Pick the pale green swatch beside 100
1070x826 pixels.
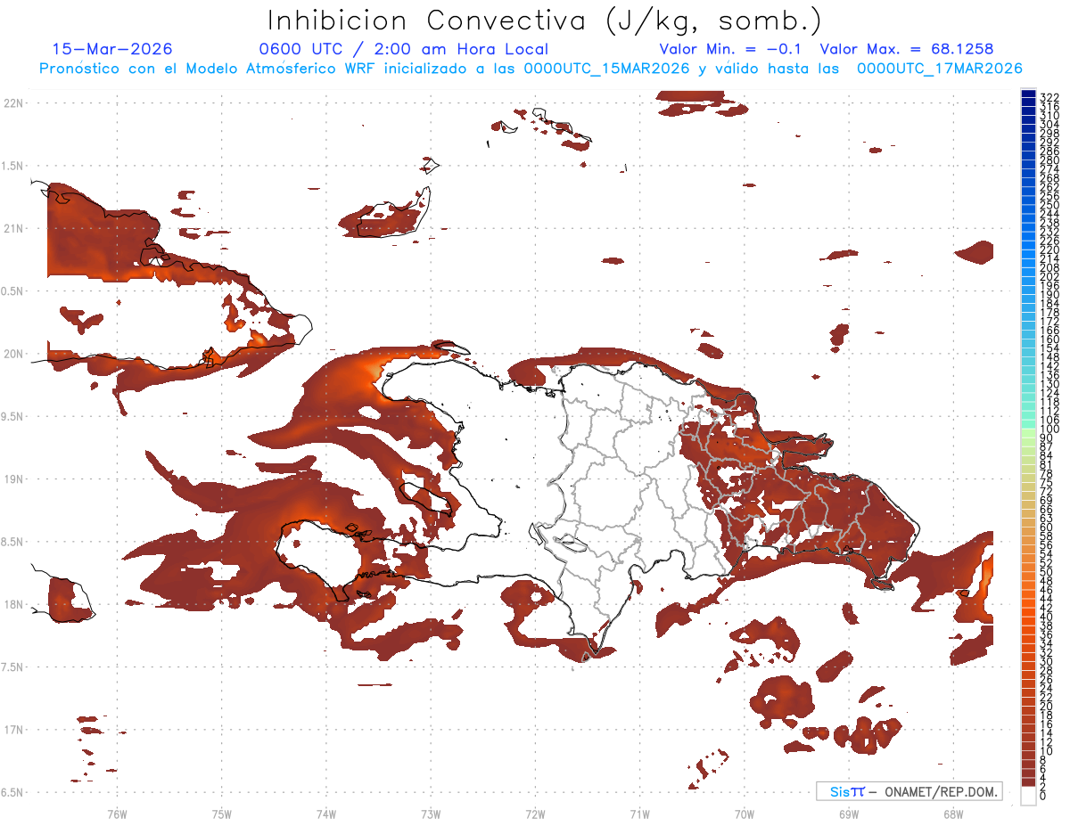tap(1028, 433)
